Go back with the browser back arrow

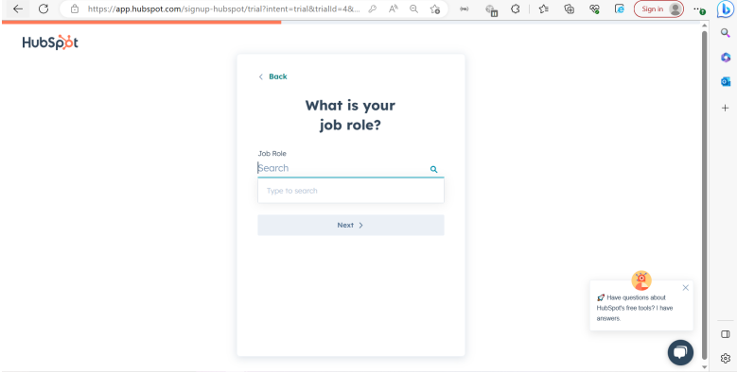[18, 8]
